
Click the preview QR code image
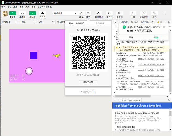(x=88, y=52)
